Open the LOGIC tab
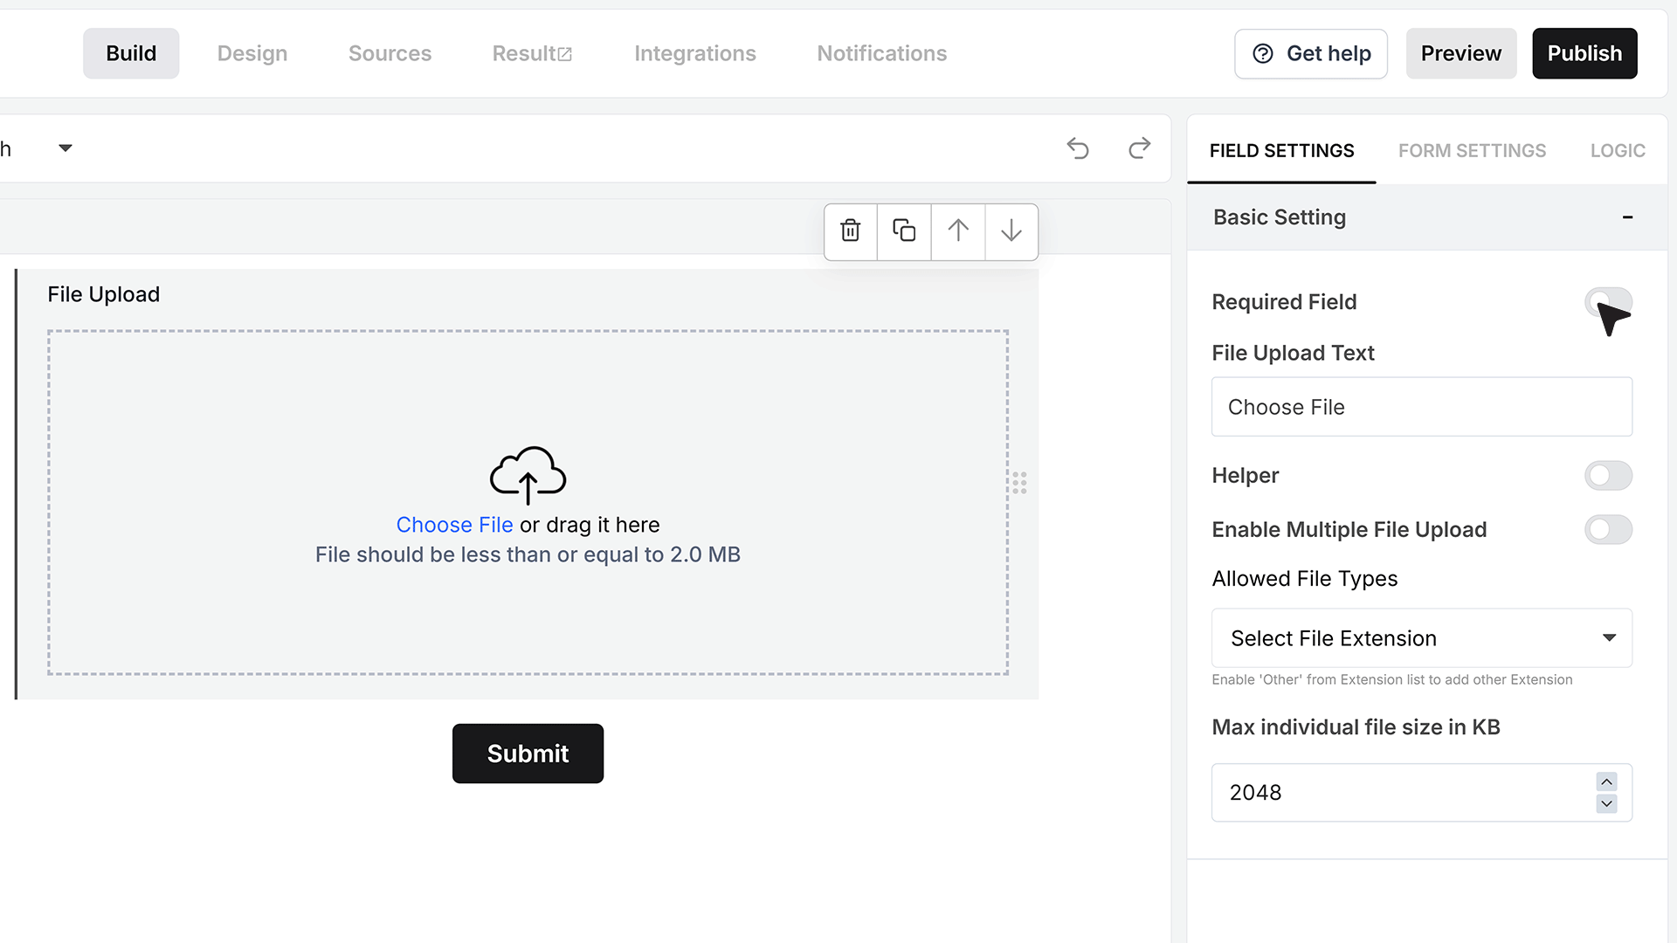The image size is (1677, 943). click(x=1618, y=151)
